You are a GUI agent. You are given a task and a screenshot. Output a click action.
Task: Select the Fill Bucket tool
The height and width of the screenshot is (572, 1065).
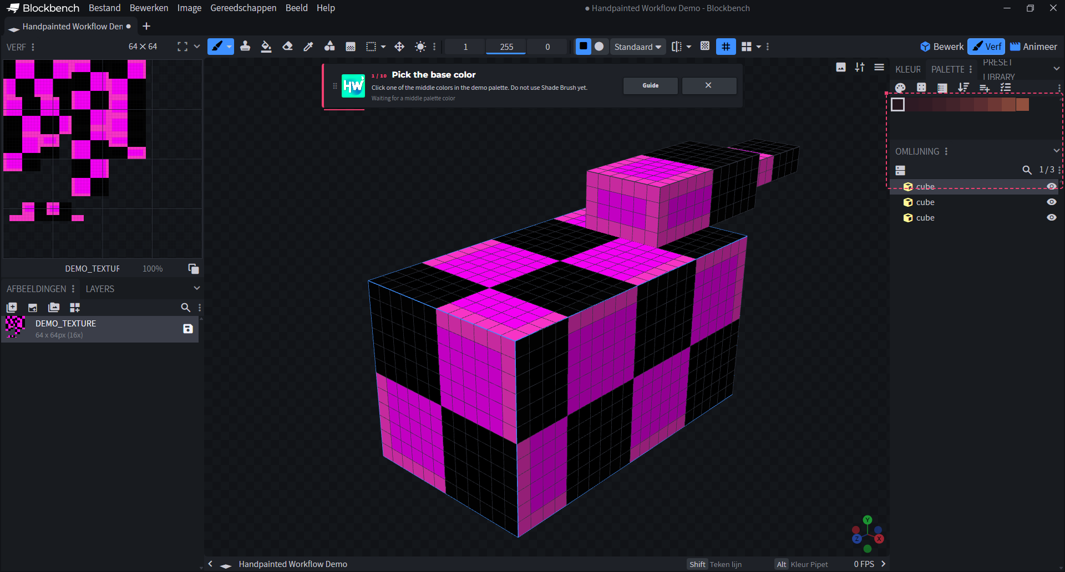coord(266,47)
